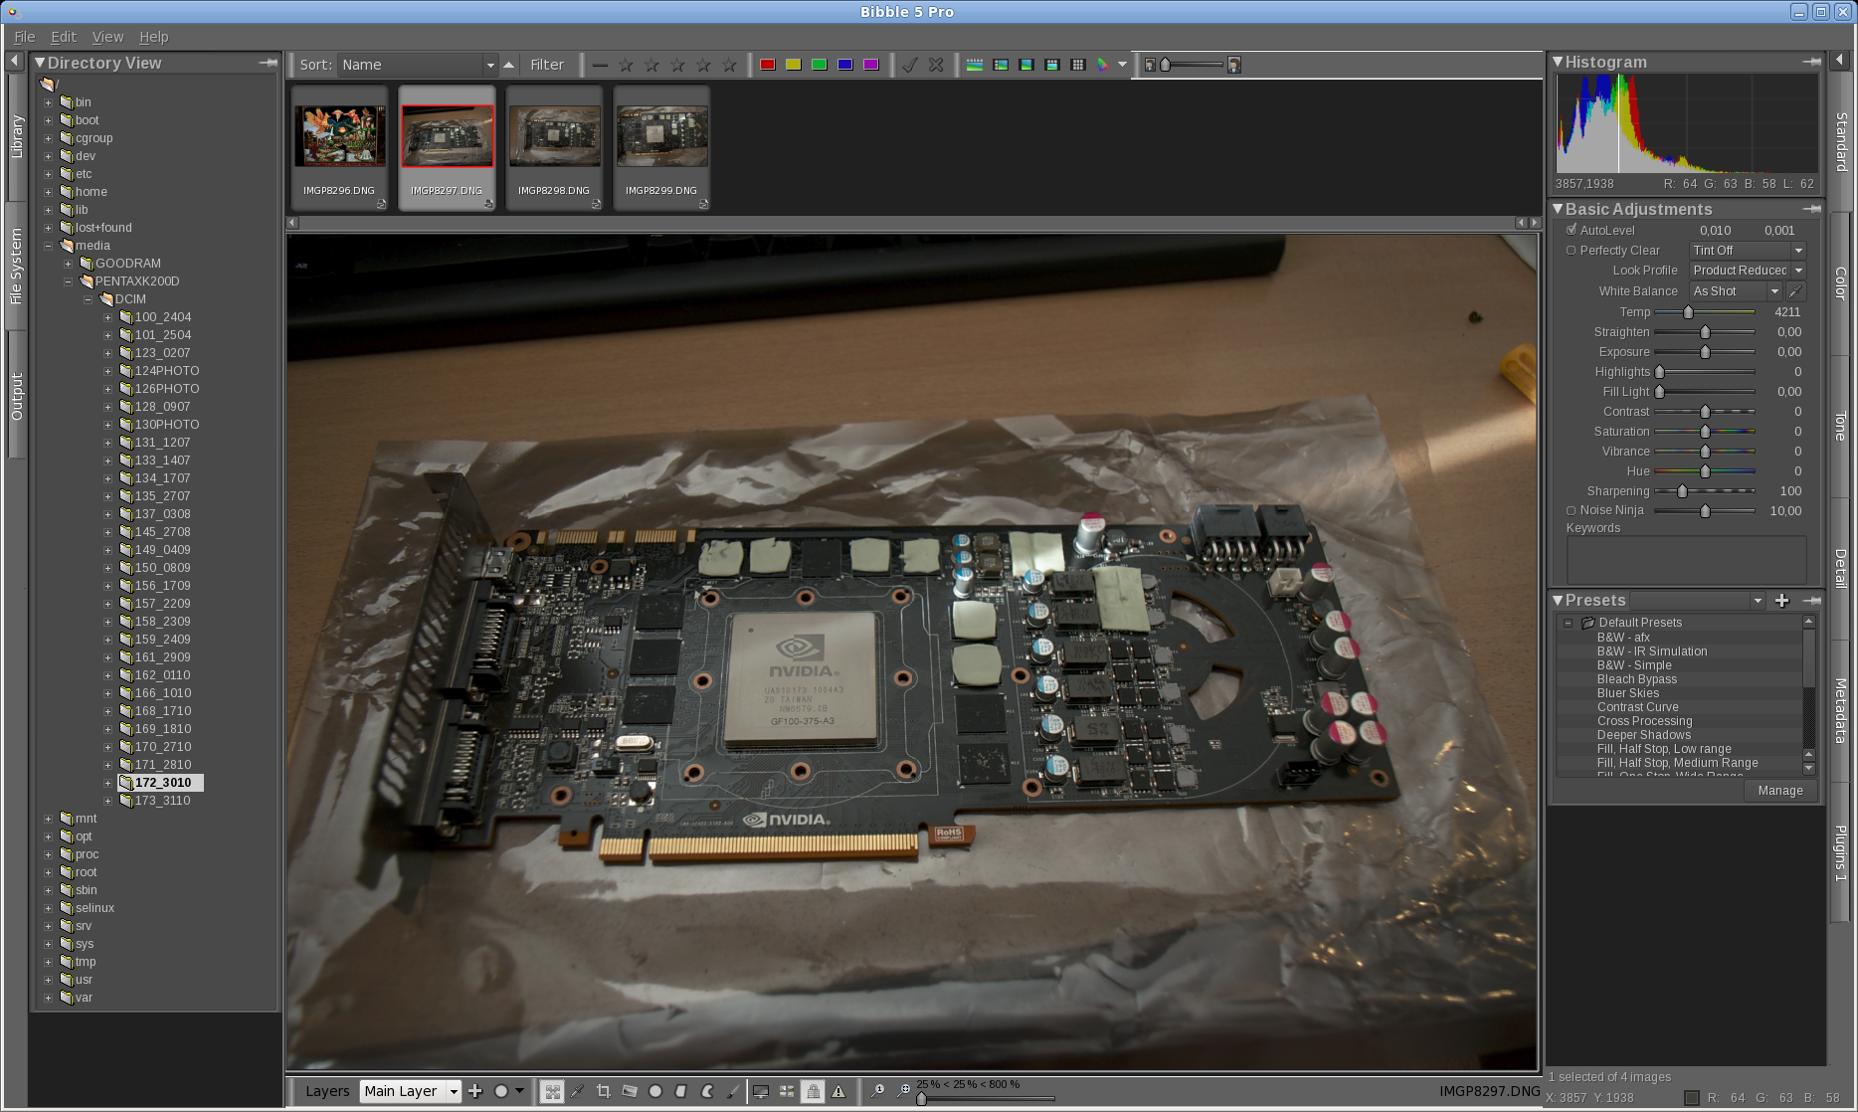Open the Tint Off dropdown
Image resolution: width=1858 pixels, height=1112 pixels.
(x=1748, y=251)
